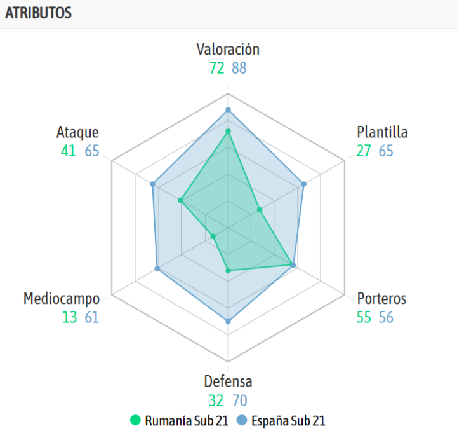The image size is (457, 438).
Task: Click the blue España legend color dot
Action: click(241, 421)
